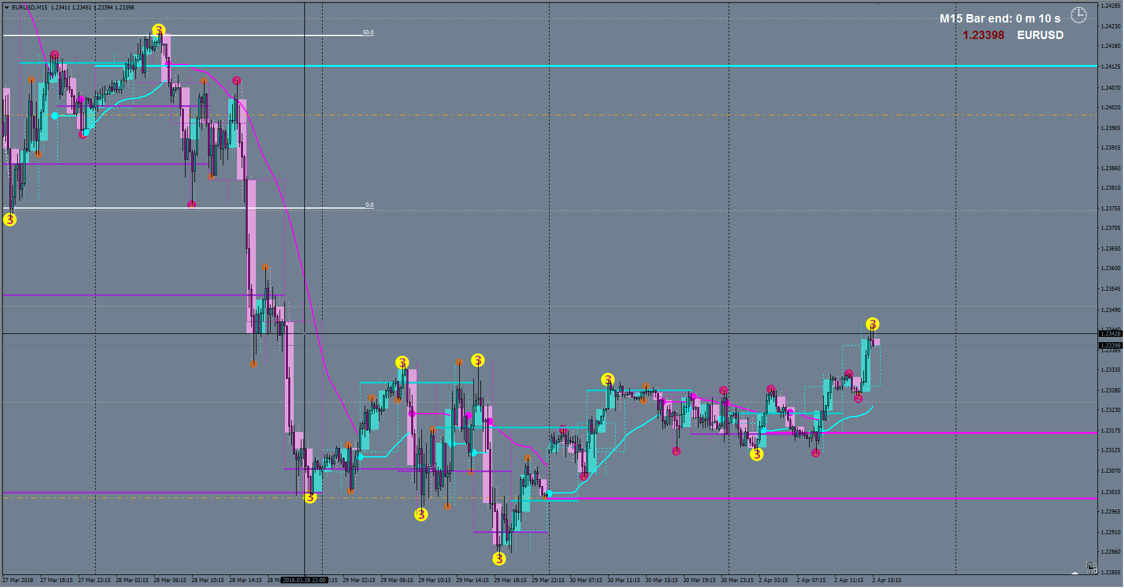The width and height of the screenshot is (1124, 588).
Task: Click the "2 Apr 03:15" time axis label
Action: tap(773, 580)
